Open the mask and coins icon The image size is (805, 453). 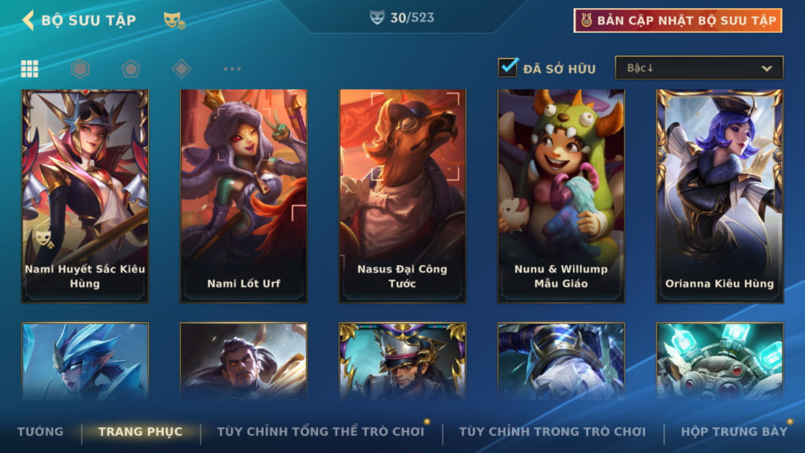coord(174,20)
